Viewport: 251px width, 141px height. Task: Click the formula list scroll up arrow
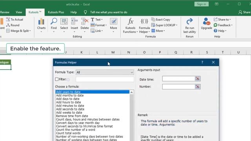131,92
